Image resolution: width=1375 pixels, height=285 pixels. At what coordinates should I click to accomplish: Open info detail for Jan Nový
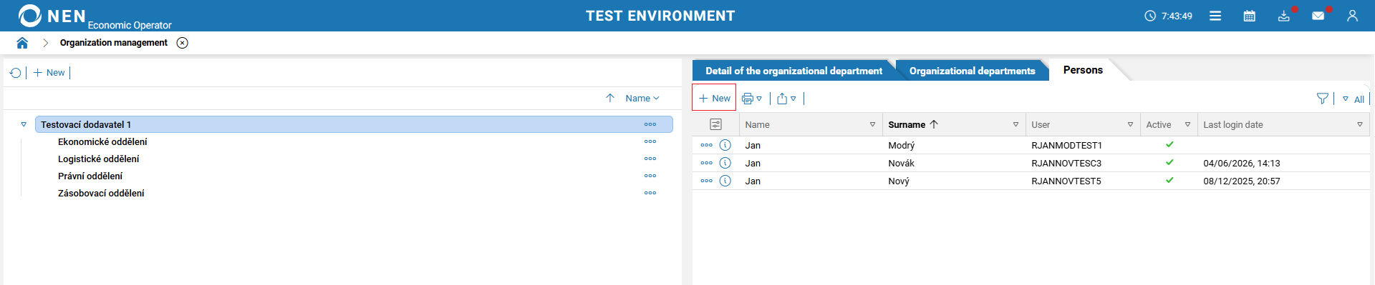(x=725, y=181)
